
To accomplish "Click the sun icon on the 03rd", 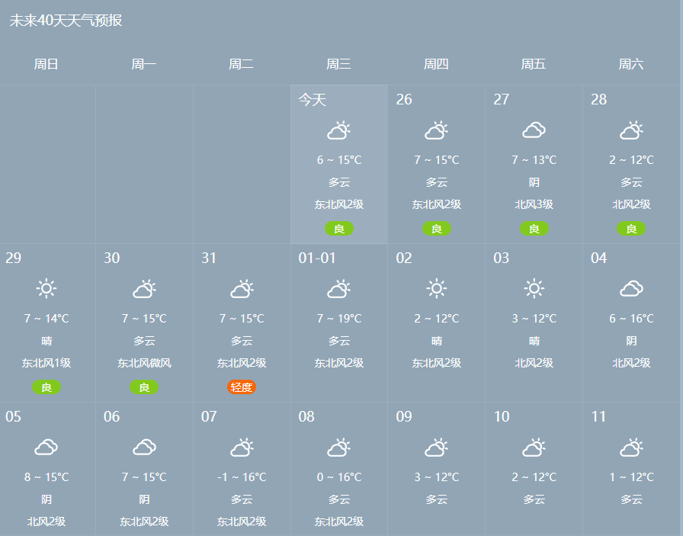I will click(x=534, y=289).
